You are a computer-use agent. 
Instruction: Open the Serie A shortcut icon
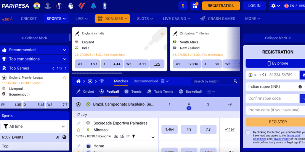(x=93, y=6)
